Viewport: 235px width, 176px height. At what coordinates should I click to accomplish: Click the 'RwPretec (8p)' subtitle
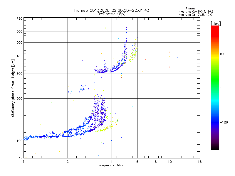[x=111, y=14]
